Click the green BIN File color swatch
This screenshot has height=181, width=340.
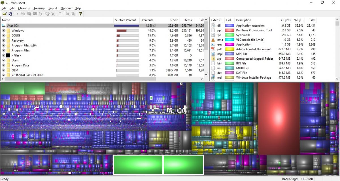coord(229,63)
